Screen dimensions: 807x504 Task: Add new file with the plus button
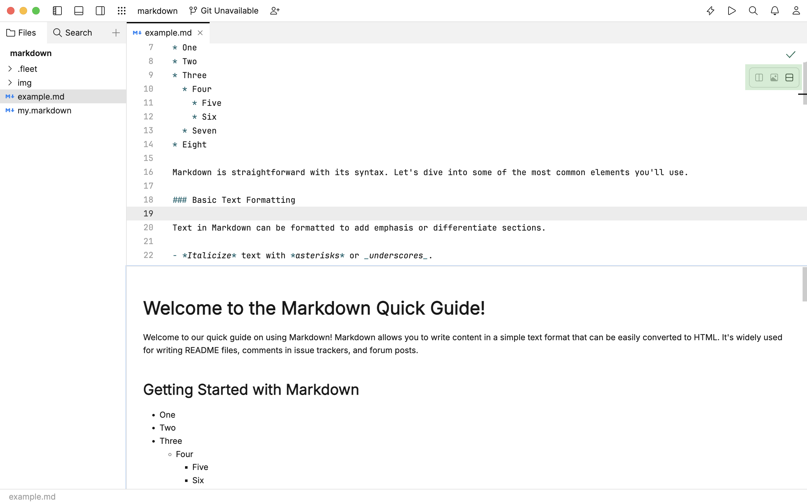(116, 32)
